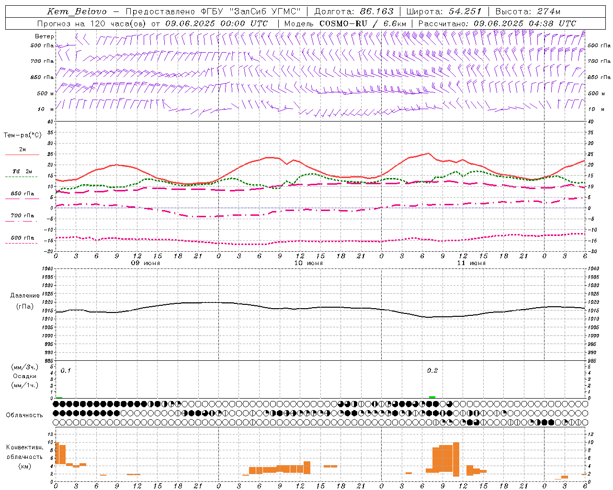Click the precipitation value 0.1
The width and height of the screenshot is (613, 490).
click(x=66, y=371)
